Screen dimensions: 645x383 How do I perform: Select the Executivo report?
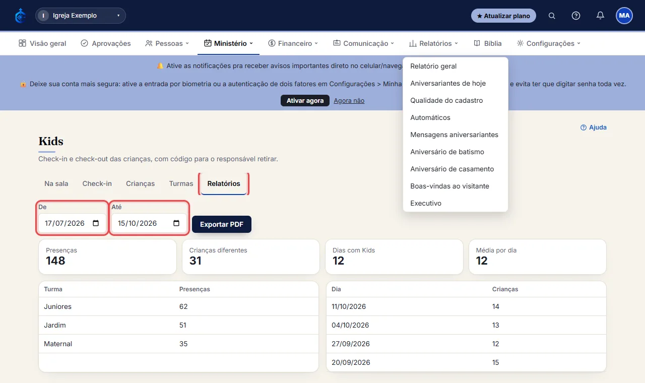tap(456, 203)
